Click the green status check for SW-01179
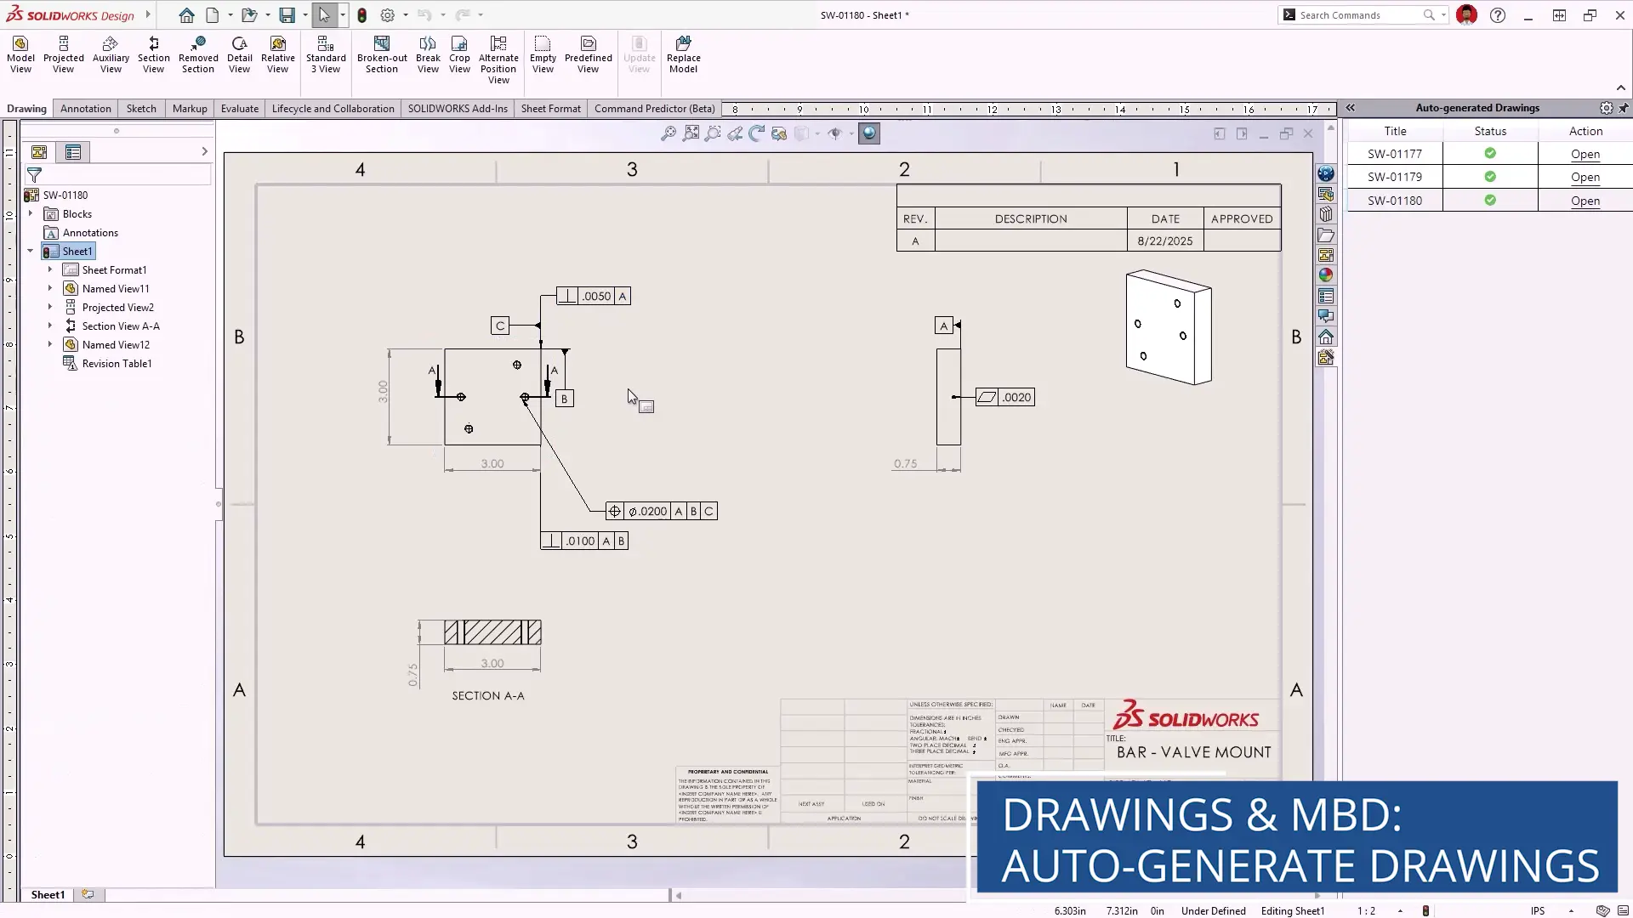 (x=1489, y=177)
